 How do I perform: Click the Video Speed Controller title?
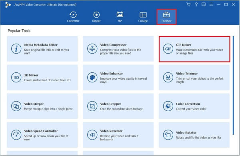click(x=41, y=131)
